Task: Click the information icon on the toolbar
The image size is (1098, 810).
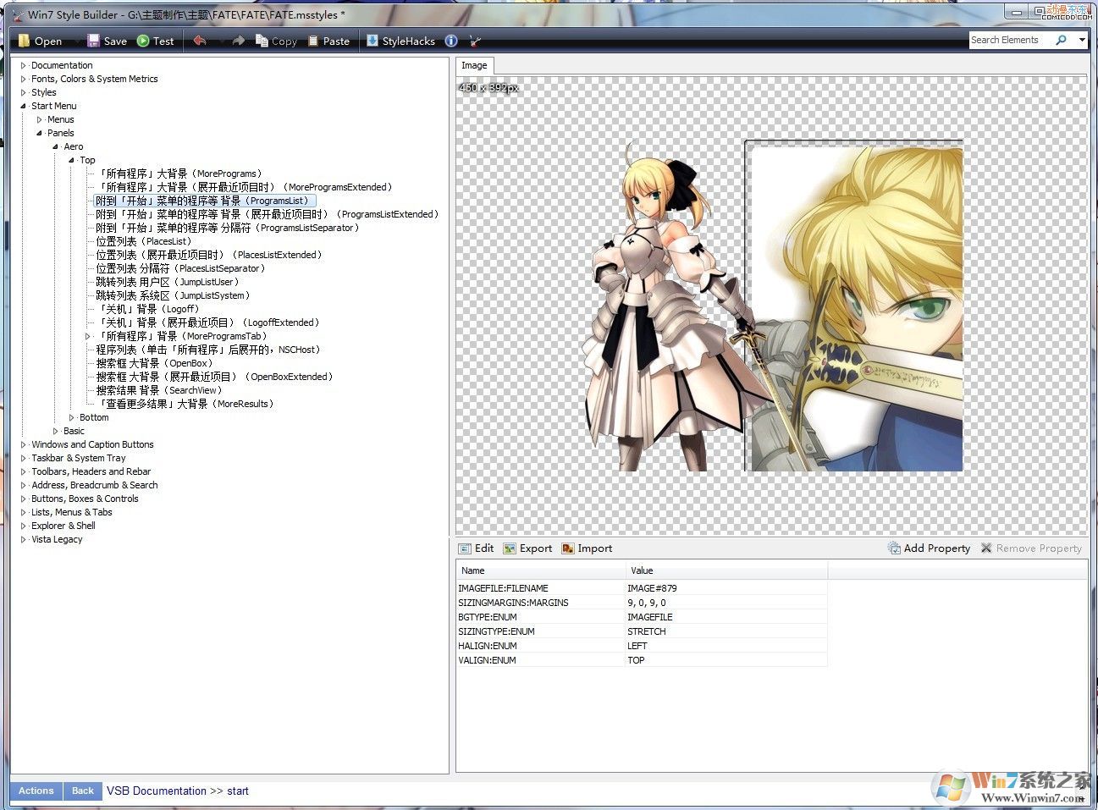Action: click(x=451, y=40)
